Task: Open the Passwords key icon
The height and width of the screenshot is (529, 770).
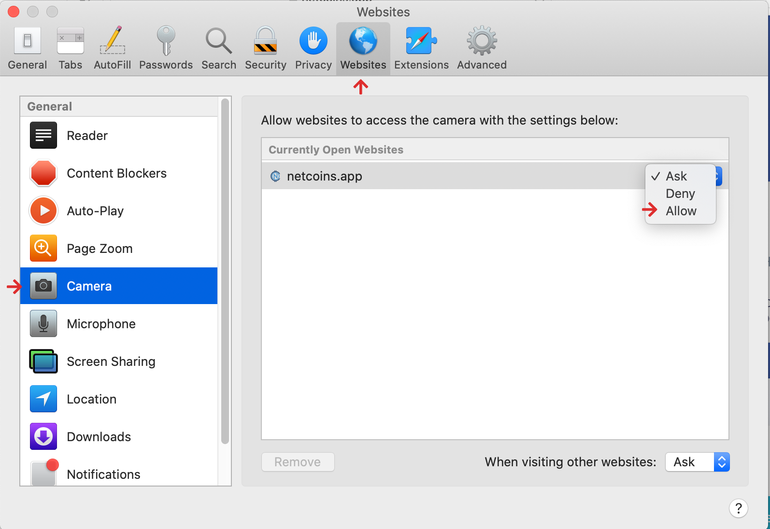Action: (166, 41)
